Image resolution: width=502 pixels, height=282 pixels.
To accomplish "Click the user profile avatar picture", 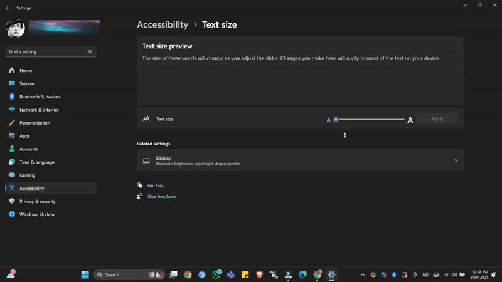I will (15, 28).
